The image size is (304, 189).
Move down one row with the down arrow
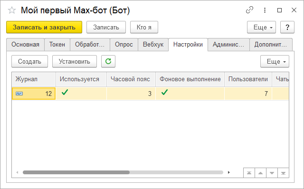tap(272, 173)
